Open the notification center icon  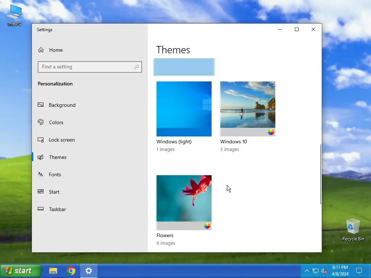[359, 271]
